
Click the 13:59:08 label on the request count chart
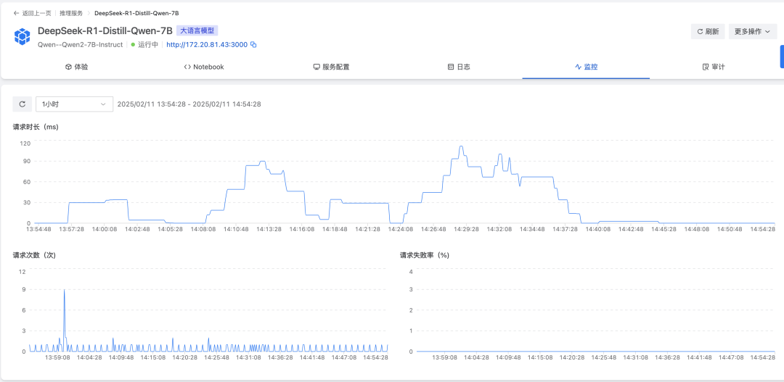57,357
